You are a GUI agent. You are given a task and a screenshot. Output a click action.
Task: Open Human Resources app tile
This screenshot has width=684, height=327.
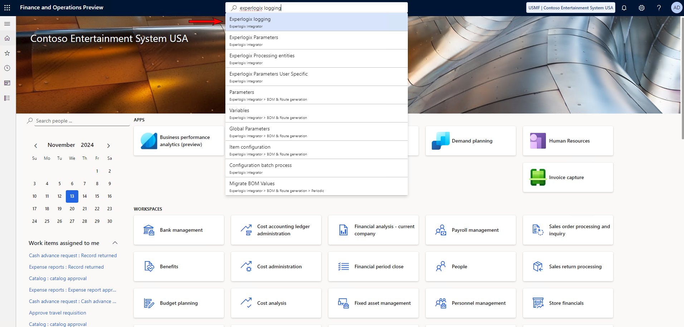tap(568, 141)
